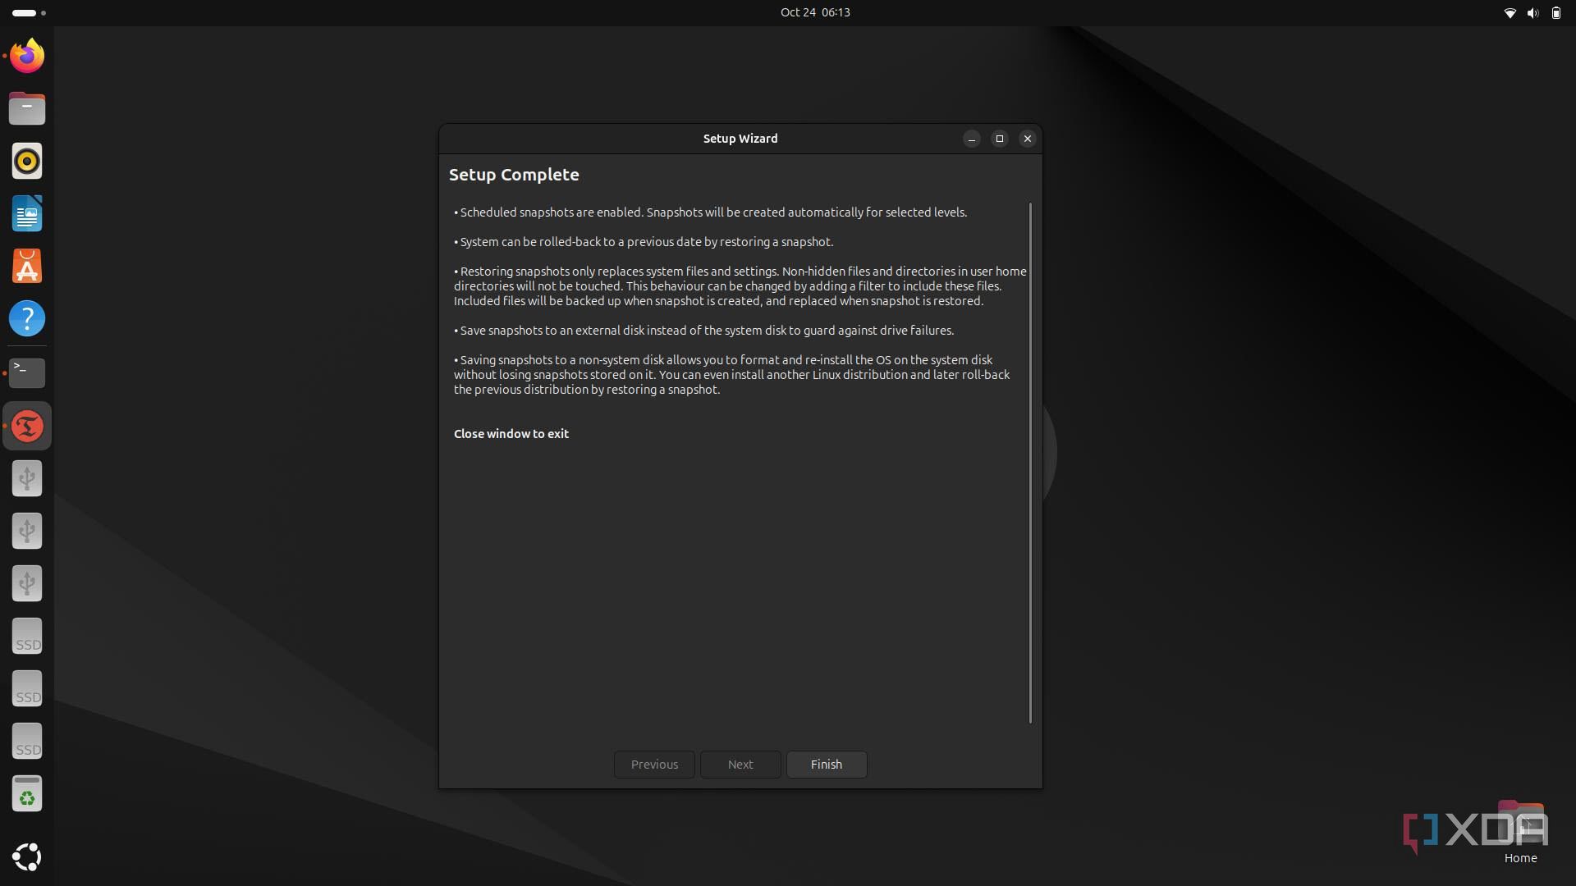Go back with the Previous button

[x=654, y=764]
